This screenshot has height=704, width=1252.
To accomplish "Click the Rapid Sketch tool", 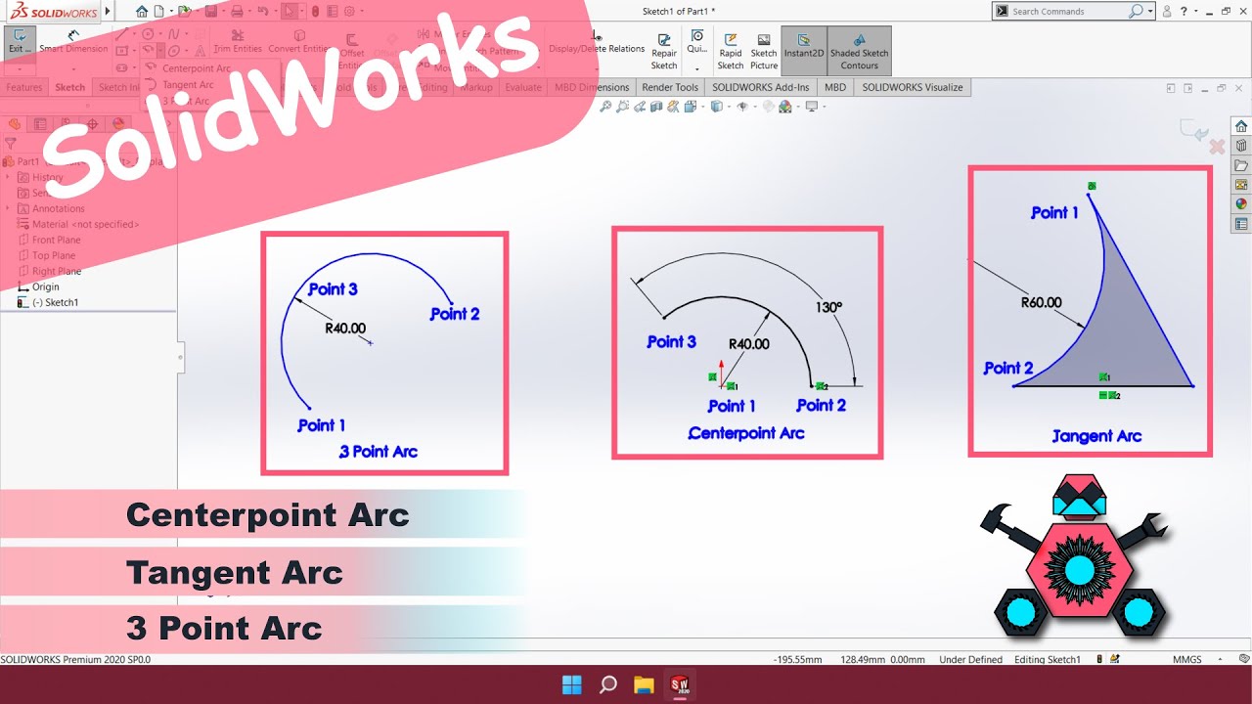I will coord(731,51).
